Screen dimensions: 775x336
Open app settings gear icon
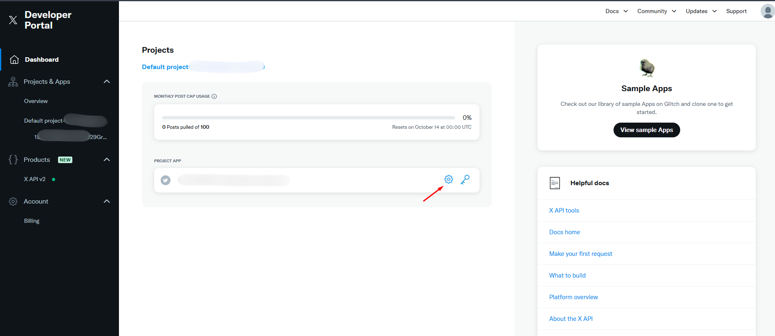coord(448,179)
